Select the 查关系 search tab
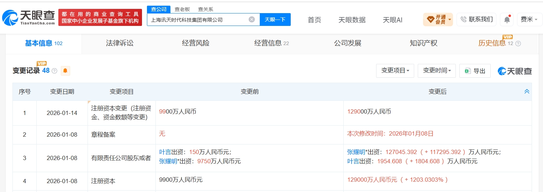 click(x=205, y=9)
